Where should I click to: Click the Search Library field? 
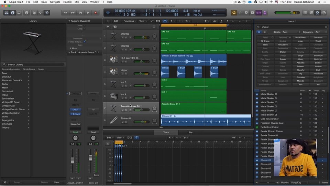[x=33, y=64]
